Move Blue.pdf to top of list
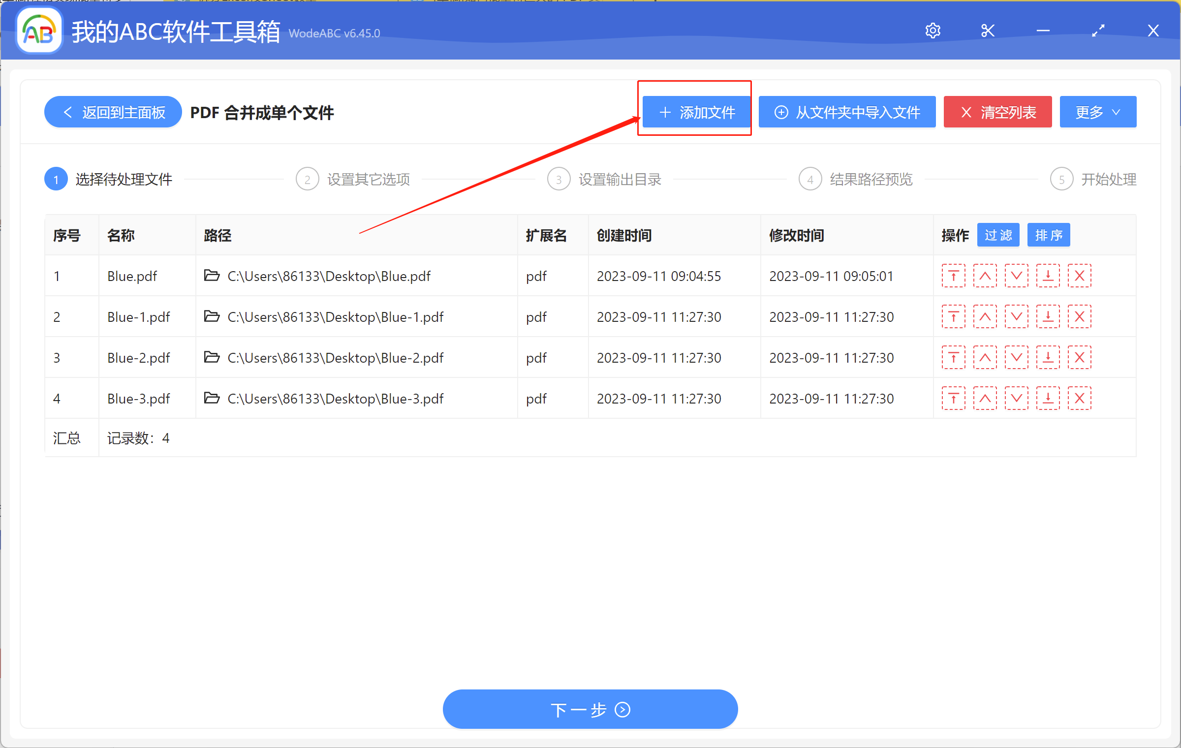 point(953,276)
